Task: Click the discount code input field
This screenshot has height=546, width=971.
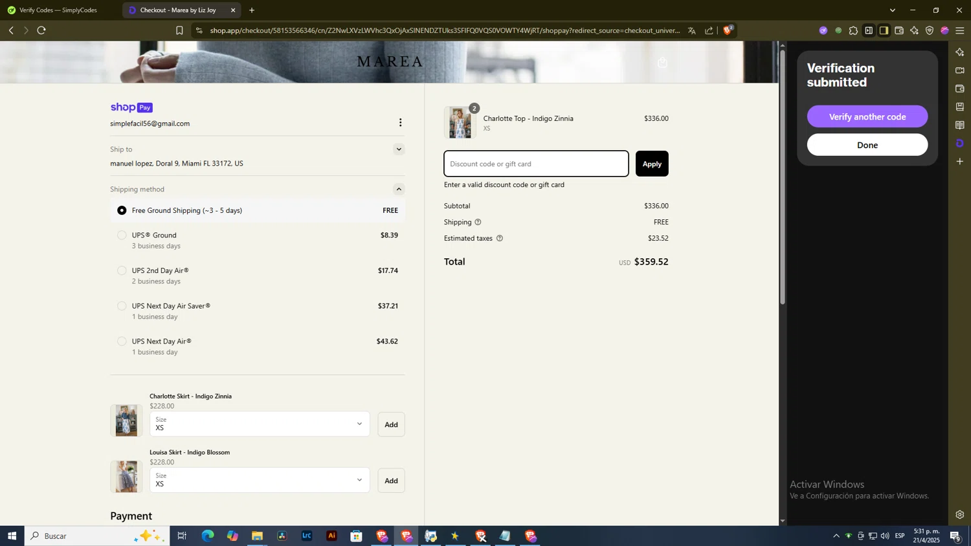Action: click(x=536, y=164)
